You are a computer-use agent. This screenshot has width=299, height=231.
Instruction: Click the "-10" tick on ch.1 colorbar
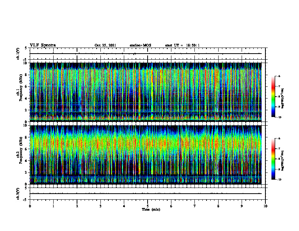point(279,117)
